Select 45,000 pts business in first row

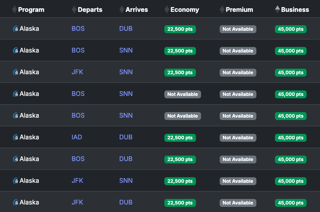point(291,29)
